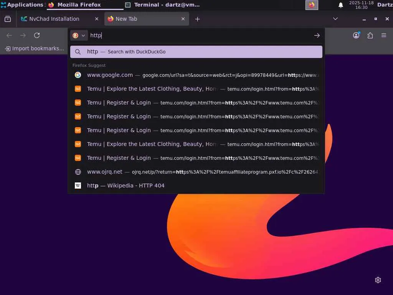The width and height of the screenshot is (393, 295).
Task: Close the NvChad Installation tab
Action: click(97, 19)
